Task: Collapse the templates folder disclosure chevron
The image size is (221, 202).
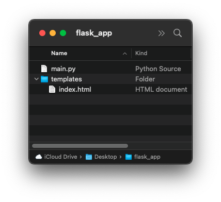Action: click(x=36, y=79)
